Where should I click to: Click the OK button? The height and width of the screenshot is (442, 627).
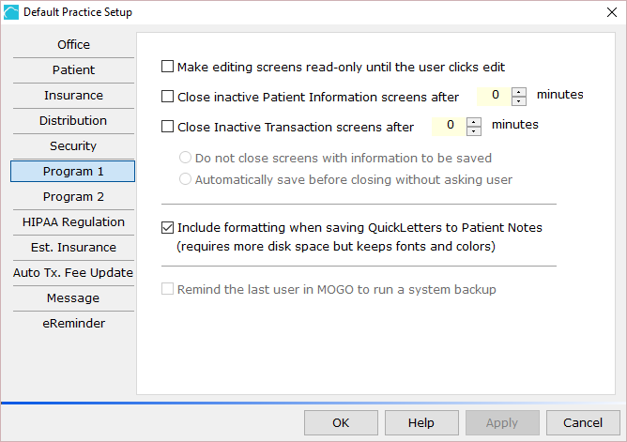point(341,422)
